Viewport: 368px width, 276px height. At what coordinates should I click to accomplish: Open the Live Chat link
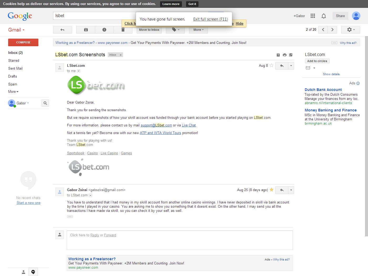pos(189,125)
